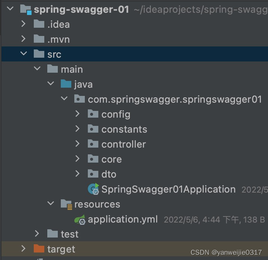The image size is (268, 260).
Task: Expand the config package
Action: point(77,114)
